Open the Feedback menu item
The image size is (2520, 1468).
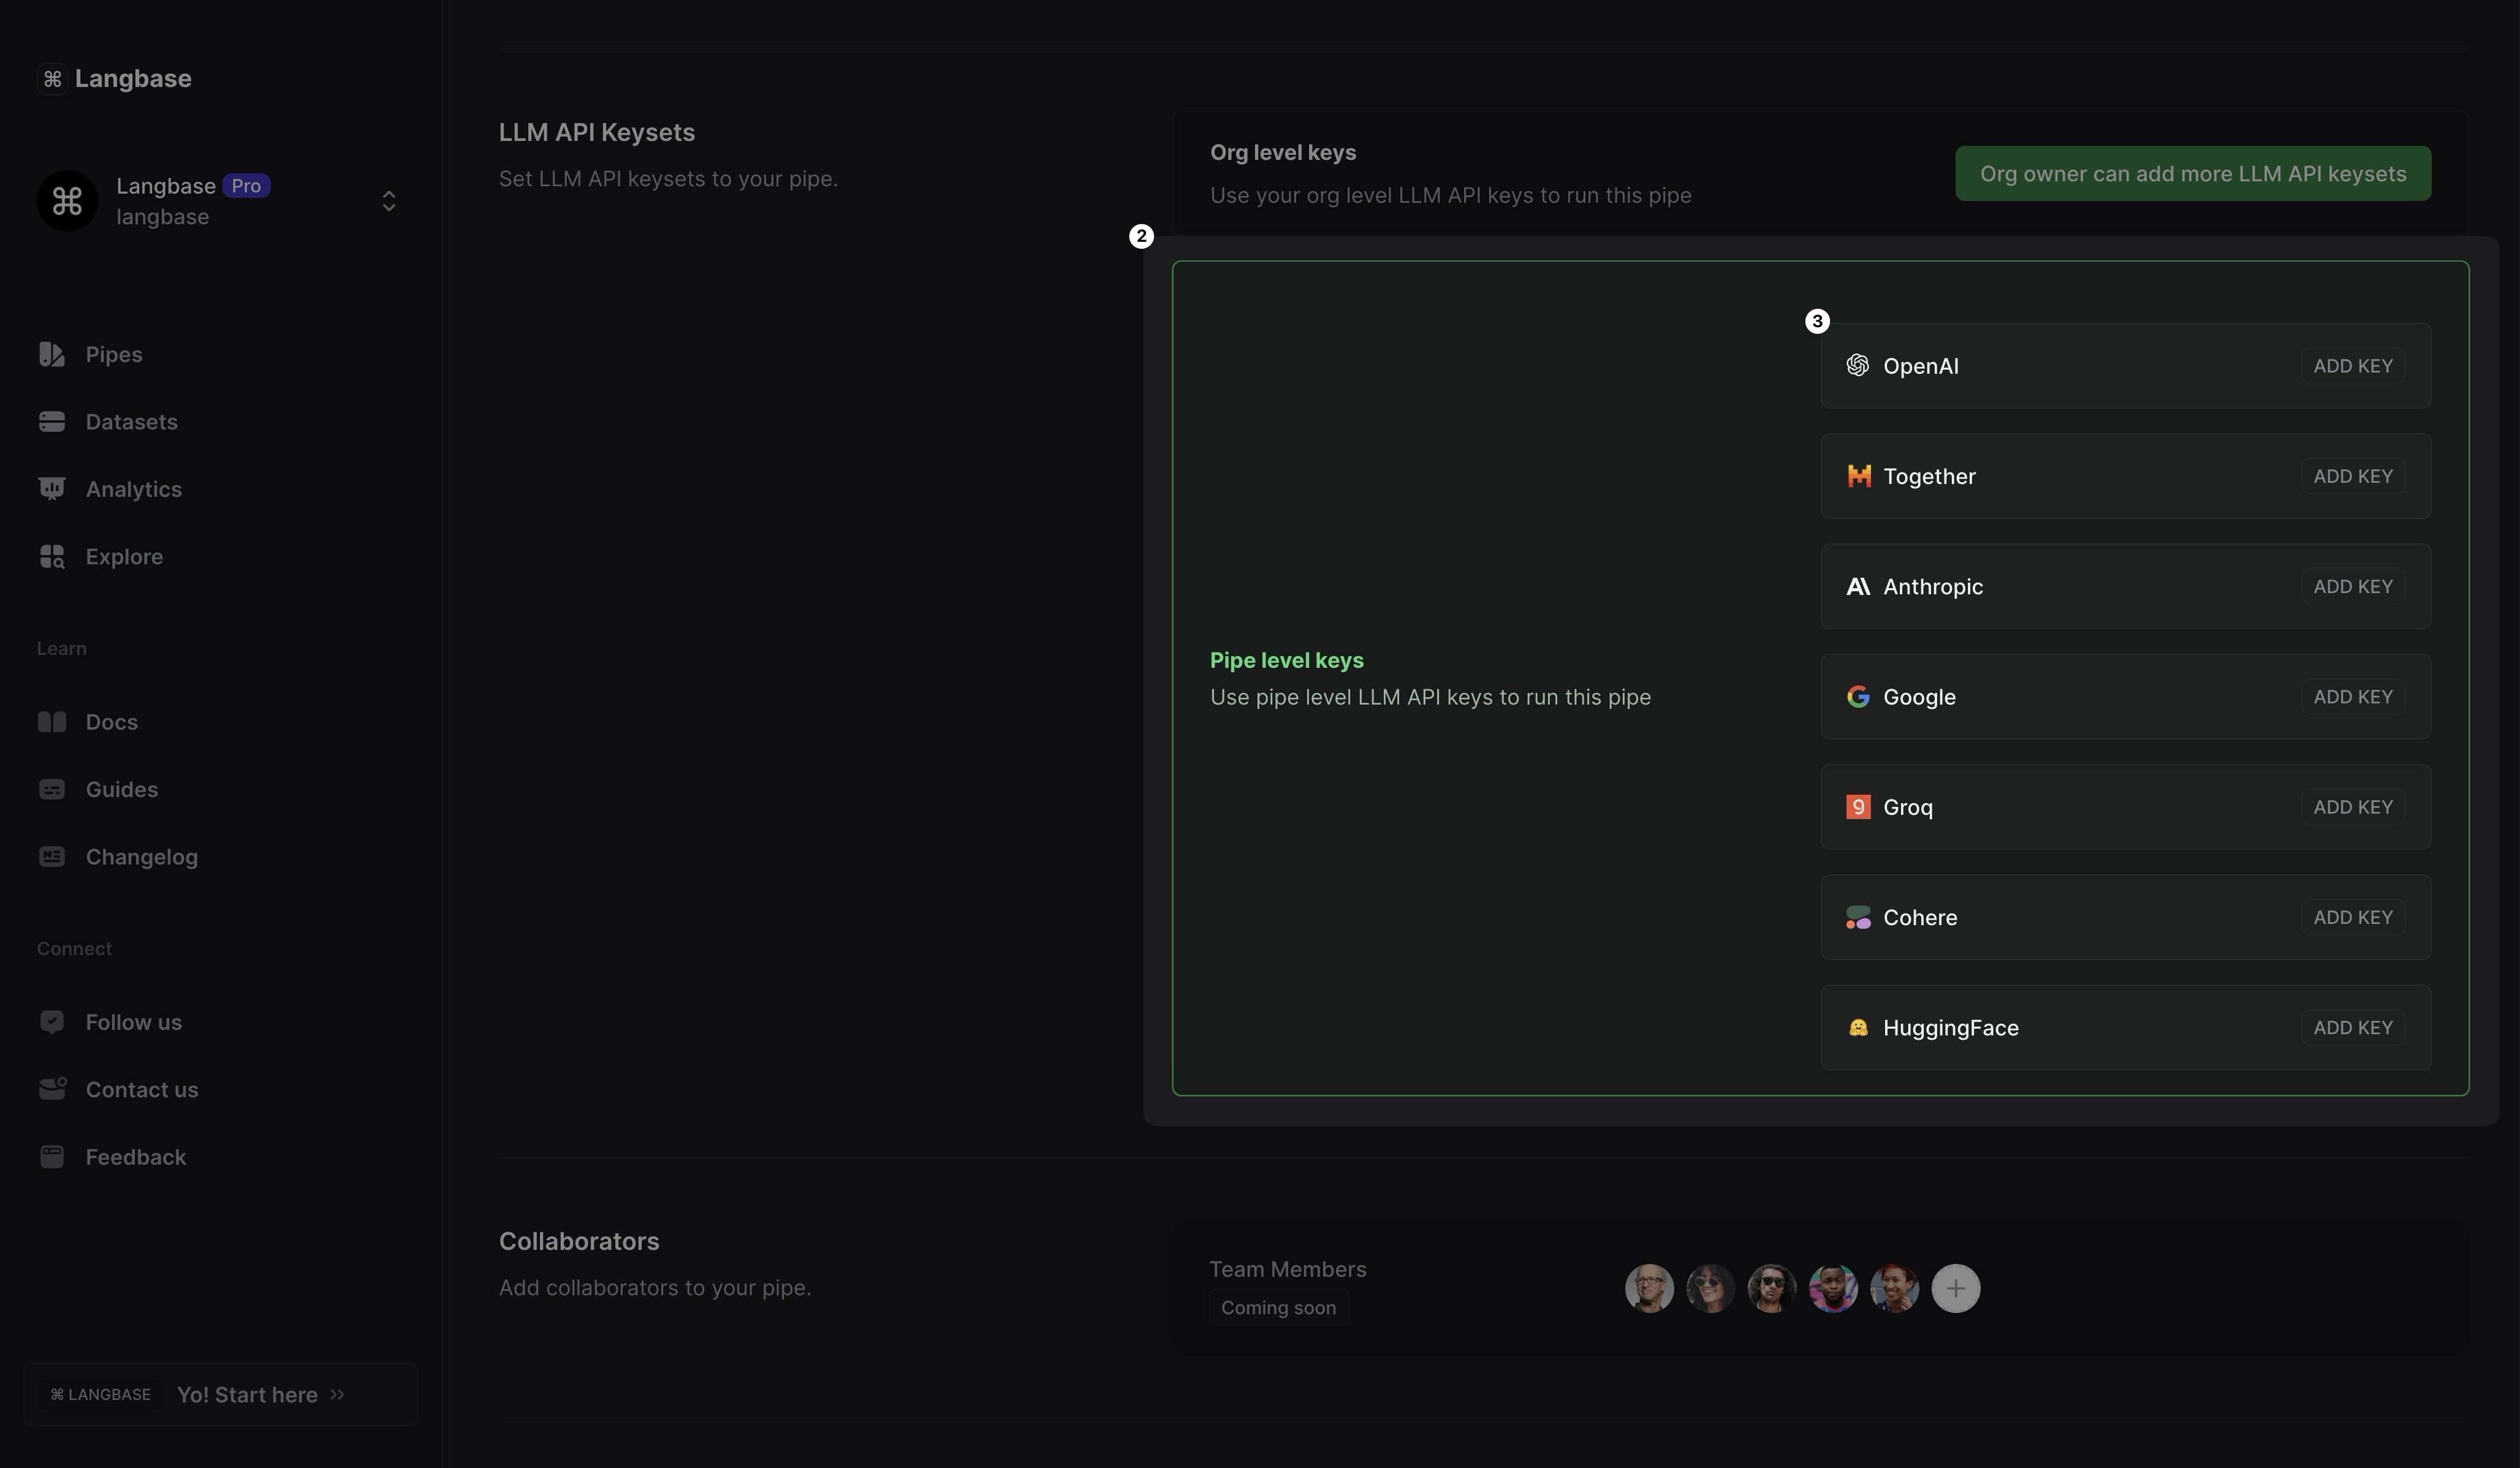[x=135, y=1157]
